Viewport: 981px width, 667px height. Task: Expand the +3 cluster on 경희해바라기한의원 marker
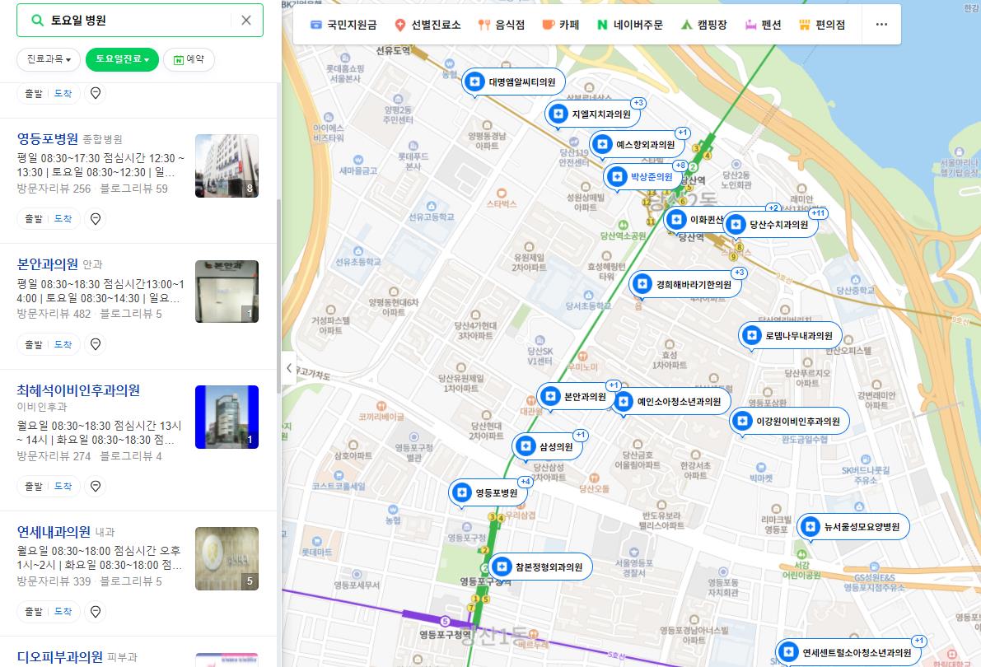739,273
